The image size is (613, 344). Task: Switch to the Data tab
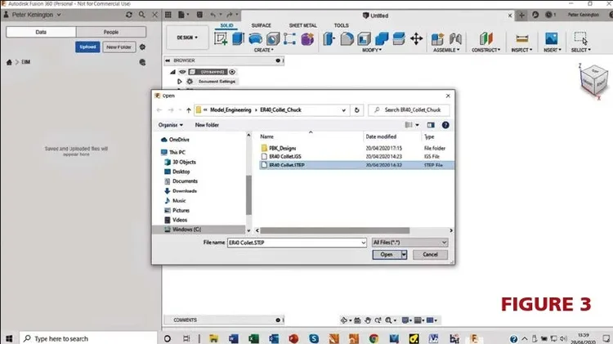click(41, 32)
